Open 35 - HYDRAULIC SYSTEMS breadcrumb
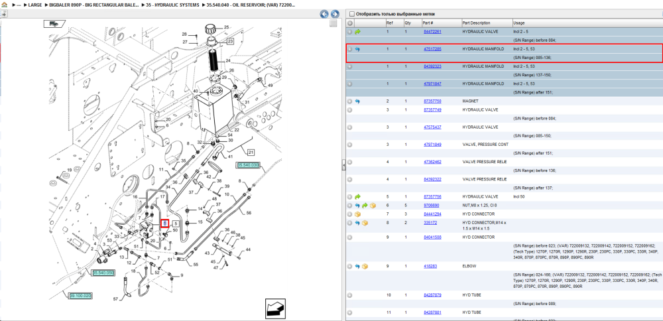663x321 pixels. [172, 5]
